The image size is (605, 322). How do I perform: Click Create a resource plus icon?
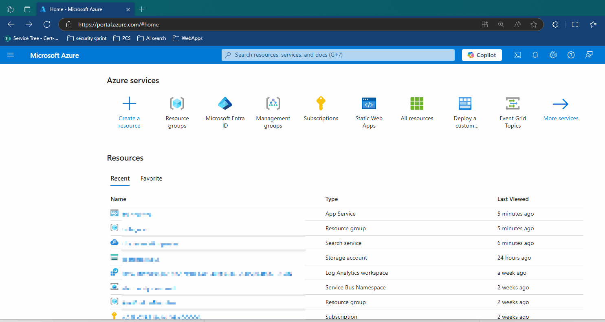129,104
